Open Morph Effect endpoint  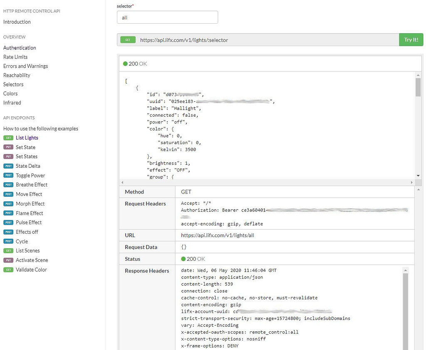(30, 203)
